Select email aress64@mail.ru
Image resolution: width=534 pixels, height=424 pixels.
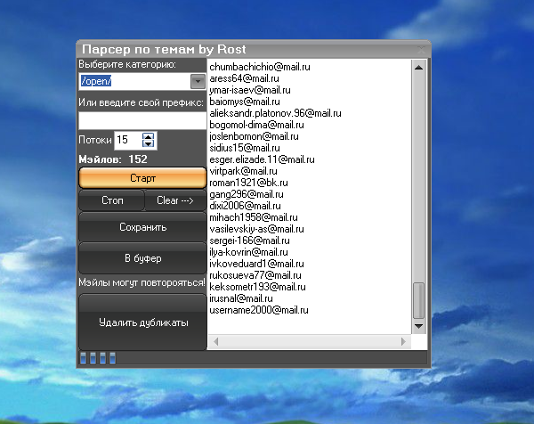(244, 78)
